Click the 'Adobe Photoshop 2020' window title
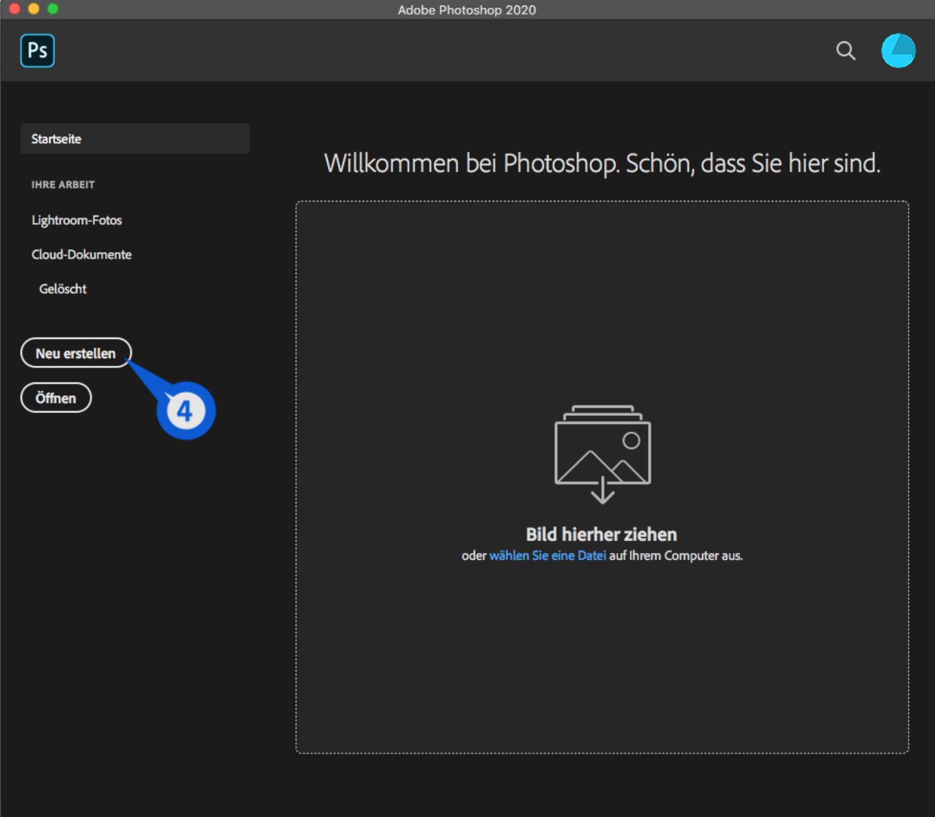The width and height of the screenshot is (935, 817). pos(467,10)
